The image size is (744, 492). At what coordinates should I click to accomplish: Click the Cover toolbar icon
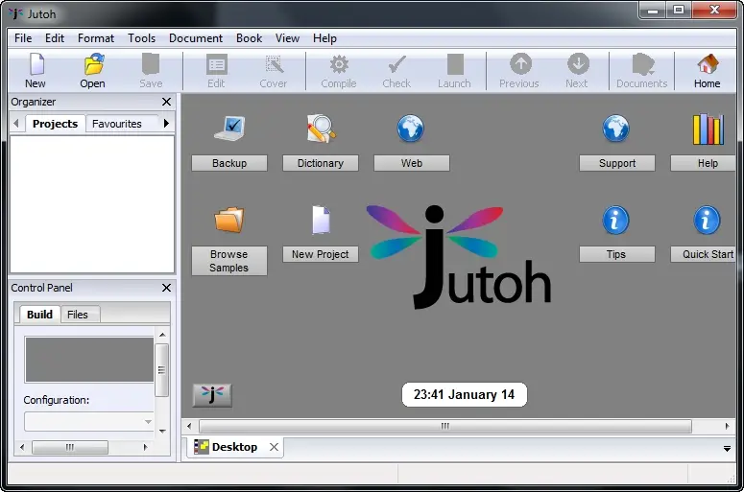pos(275,64)
